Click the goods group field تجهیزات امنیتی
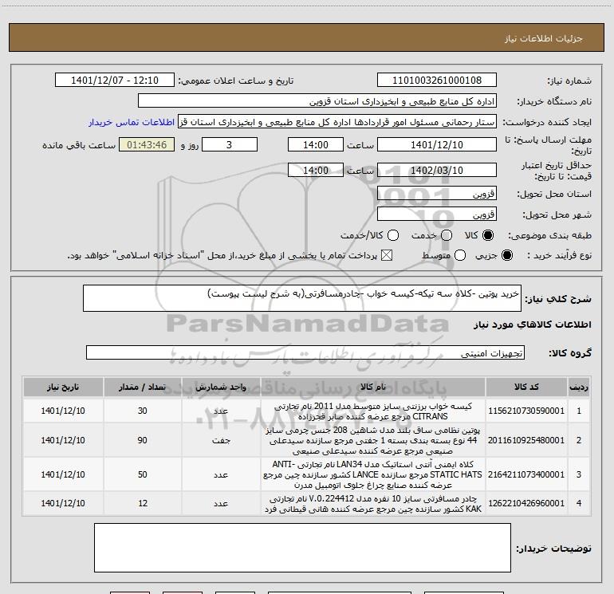 (x=305, y=352)
